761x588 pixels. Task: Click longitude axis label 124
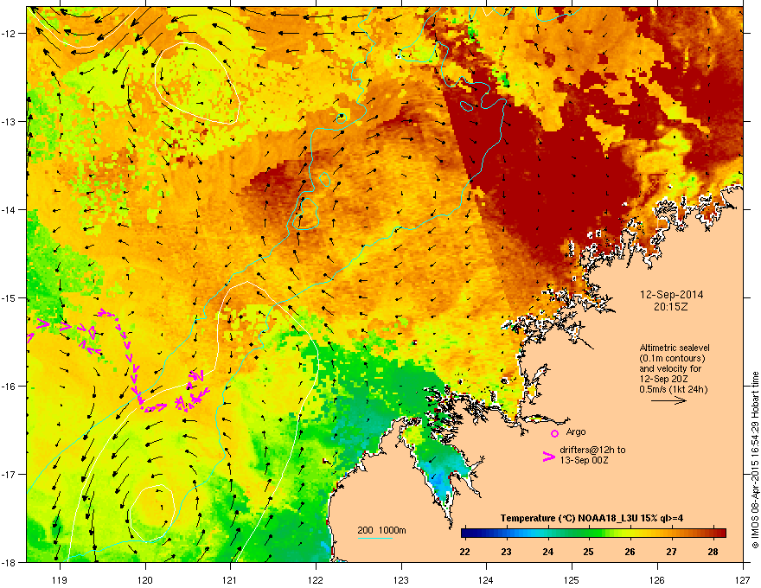click(x=486, y=579)
